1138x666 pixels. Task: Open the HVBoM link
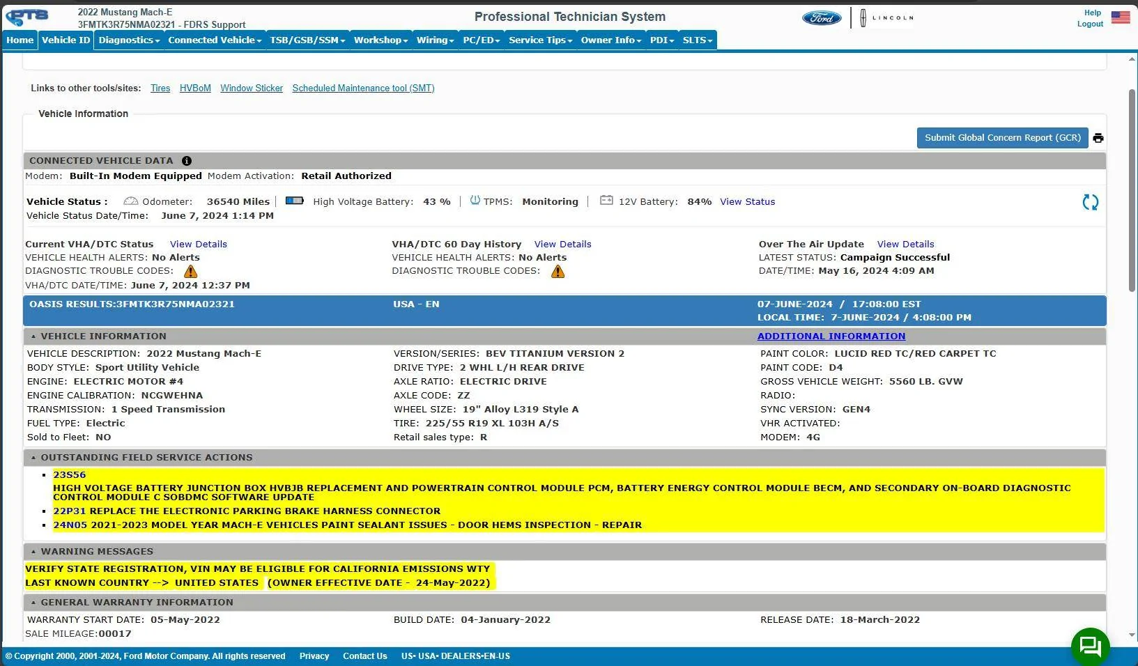195,88
